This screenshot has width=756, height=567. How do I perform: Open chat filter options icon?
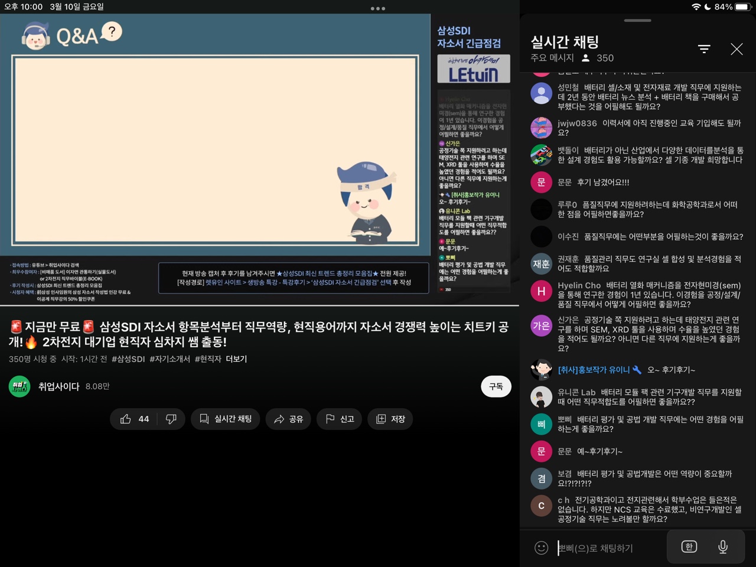point(704,49)
